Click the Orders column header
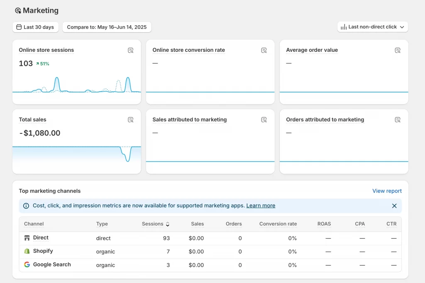Viewport: 425px width, 283px height. pos(234,224)
